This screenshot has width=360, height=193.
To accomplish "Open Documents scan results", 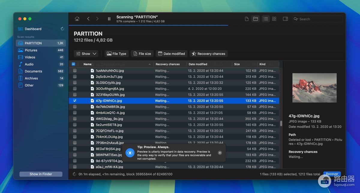I will click(41, 71).
